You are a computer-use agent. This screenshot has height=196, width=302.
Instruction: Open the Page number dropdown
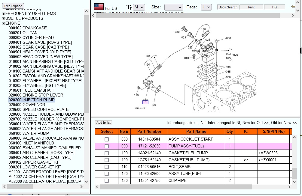[x=206, y=7]
